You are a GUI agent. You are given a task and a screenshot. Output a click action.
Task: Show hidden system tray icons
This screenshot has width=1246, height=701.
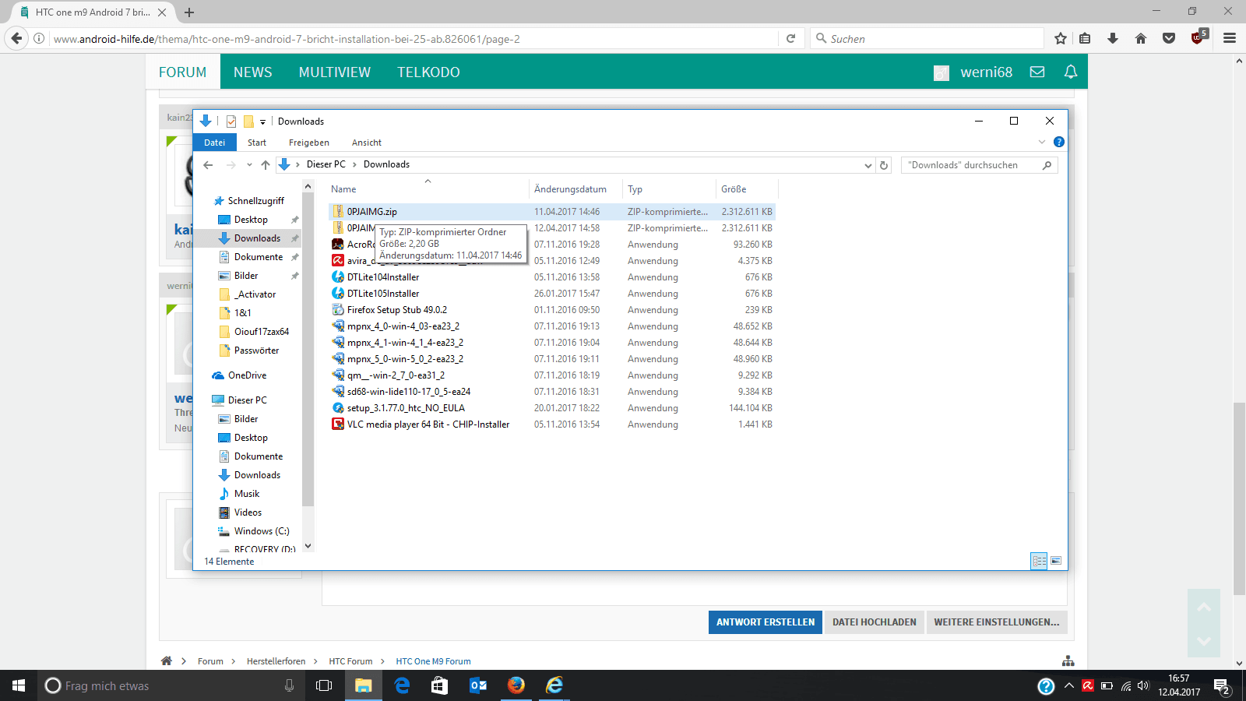(x=1069, y=686)
